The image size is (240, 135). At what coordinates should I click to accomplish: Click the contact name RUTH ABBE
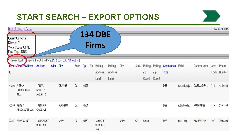tap(199, 105)
